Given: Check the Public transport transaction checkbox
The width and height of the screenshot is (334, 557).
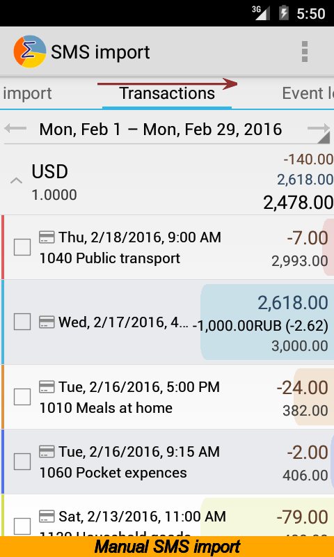Looking at the screenshot, I should coord(22,247).
